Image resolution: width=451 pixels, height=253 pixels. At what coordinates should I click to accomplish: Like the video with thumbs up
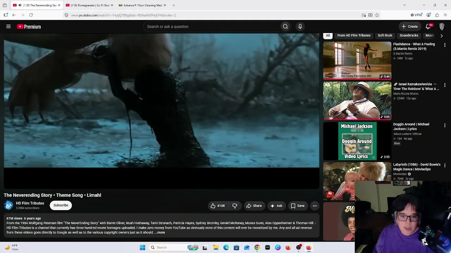click(218, 206)
